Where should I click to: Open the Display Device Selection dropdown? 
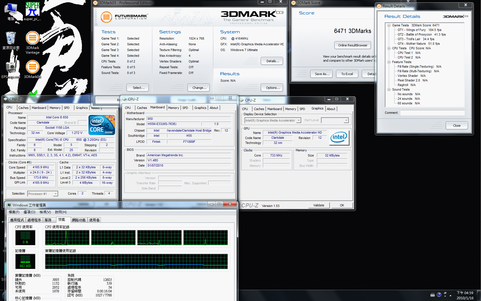(273, 120)
